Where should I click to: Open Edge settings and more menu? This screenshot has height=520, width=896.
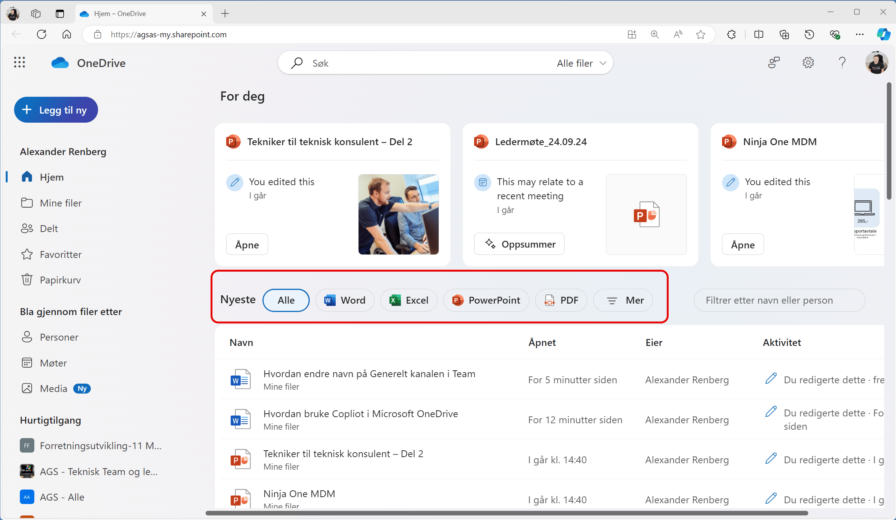coord(859,35)
